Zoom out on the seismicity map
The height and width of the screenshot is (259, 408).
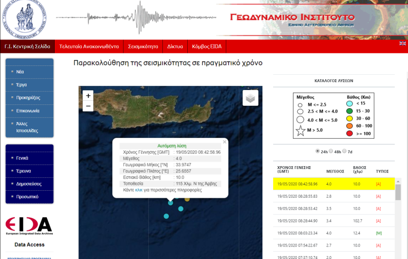click(88, 106)
